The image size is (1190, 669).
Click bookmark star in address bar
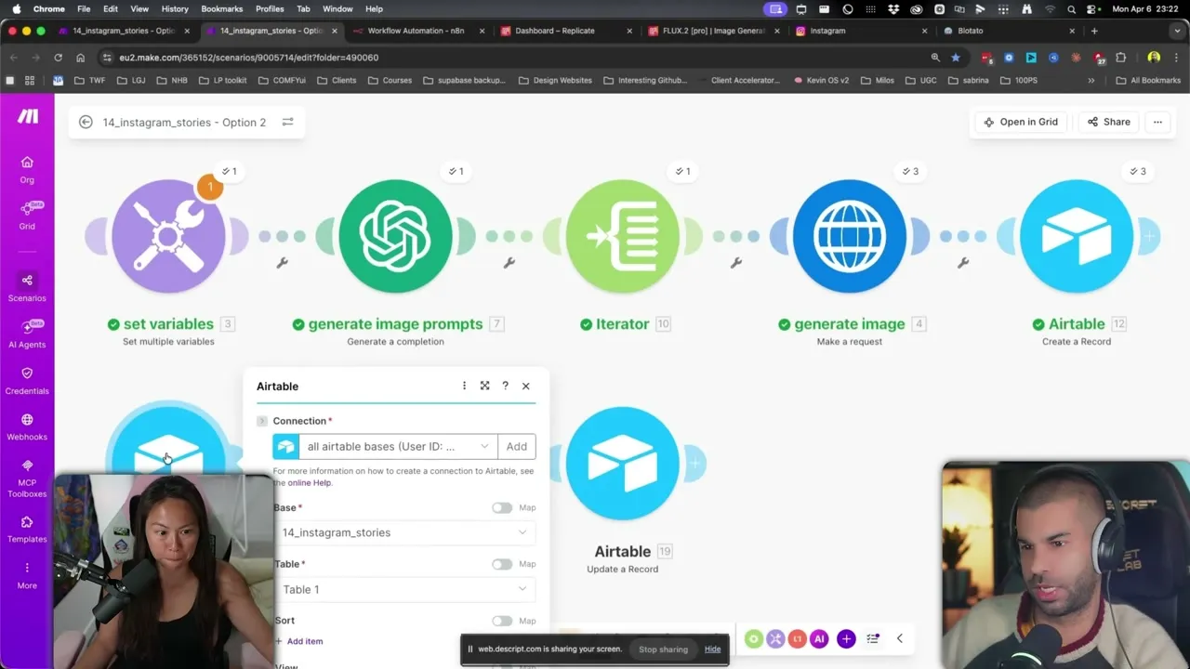(956, 58)
